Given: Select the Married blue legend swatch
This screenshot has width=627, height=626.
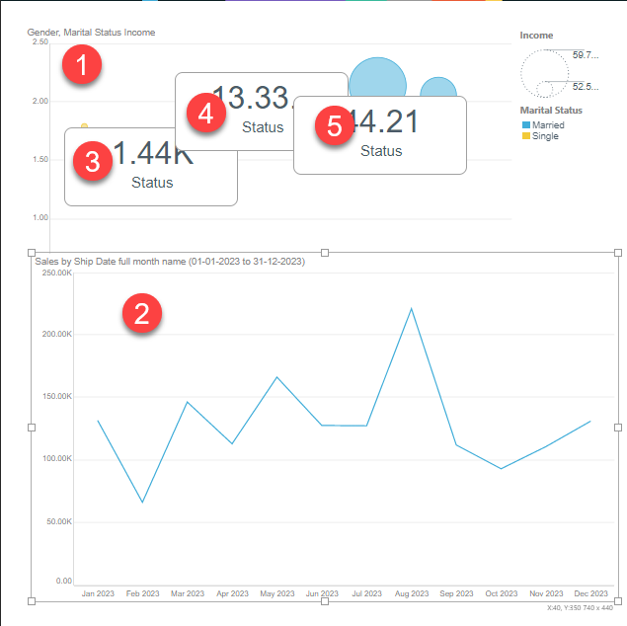Looking at the screenshot, I should click(x=526, y=125).
